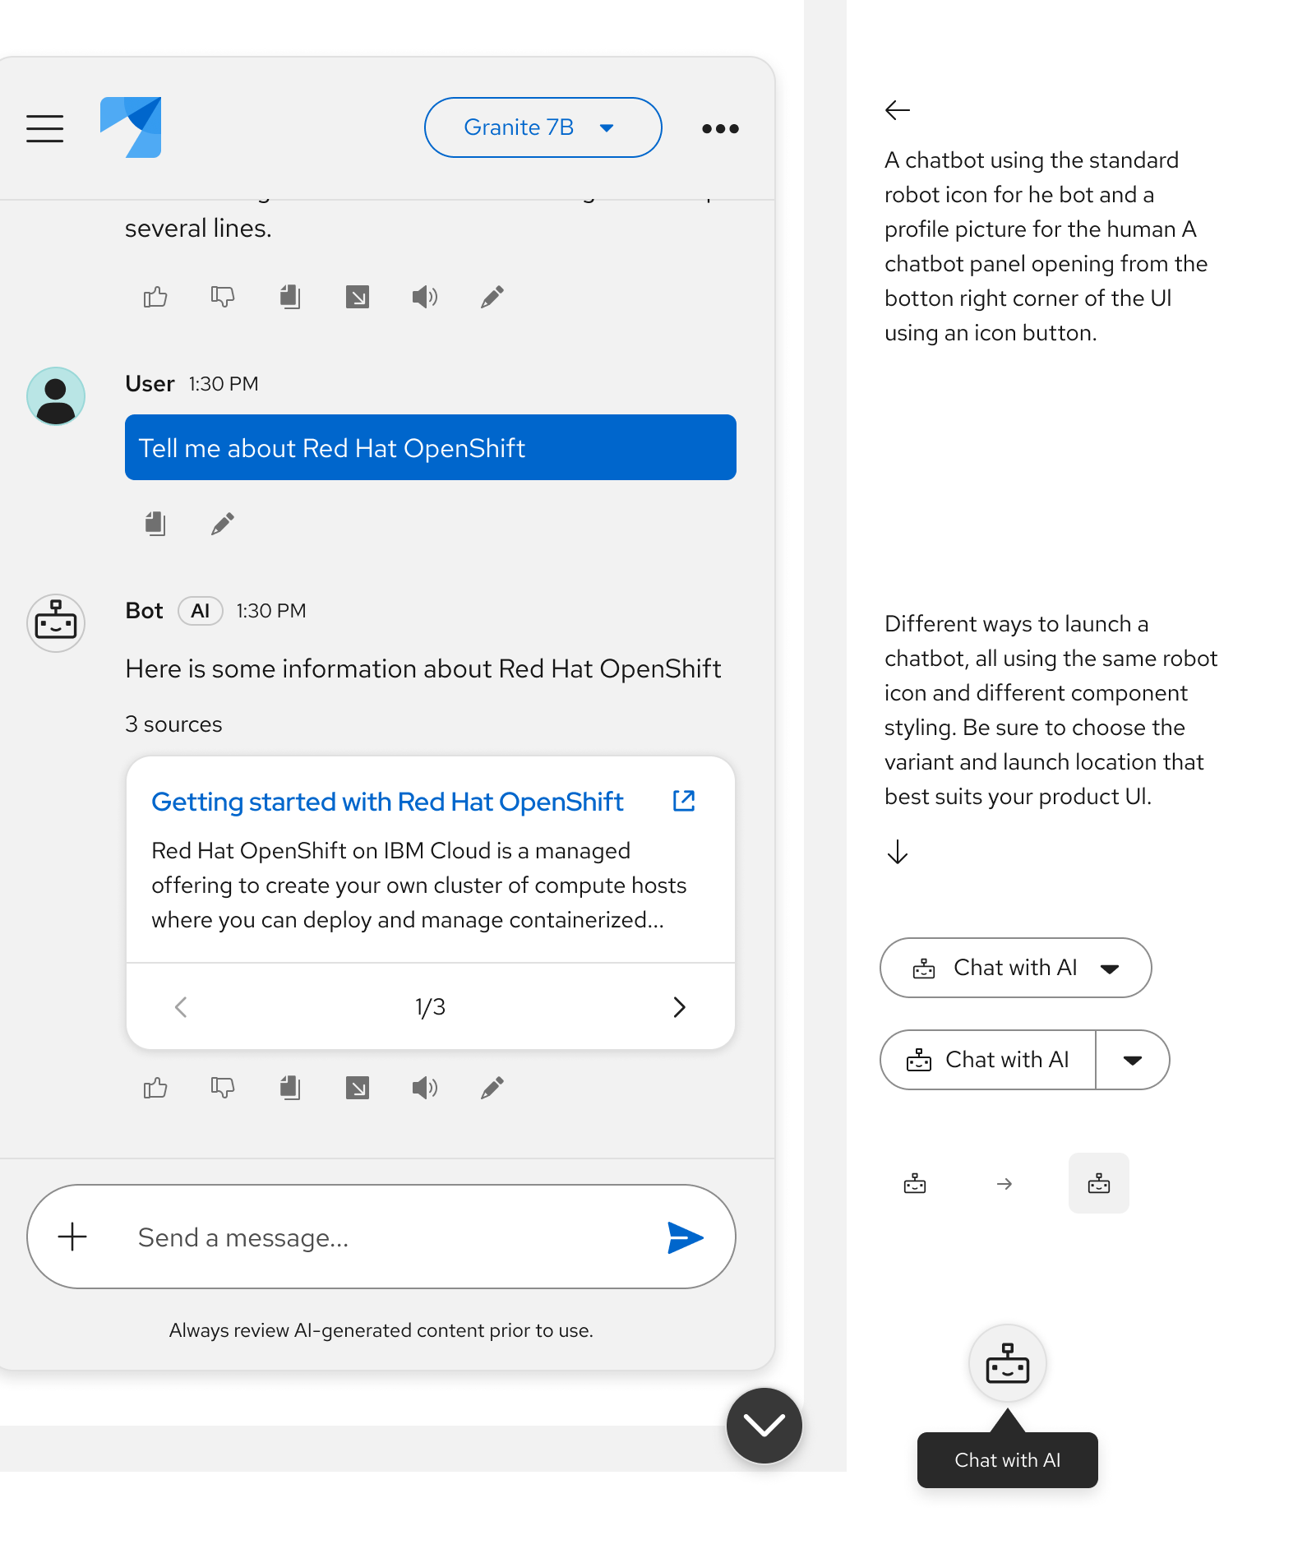The width and height of the screenshot is (1307, 1549).
Task: Open 'Getting started with Red Hat OpenShift' link
Action: [x=387, y=802]
